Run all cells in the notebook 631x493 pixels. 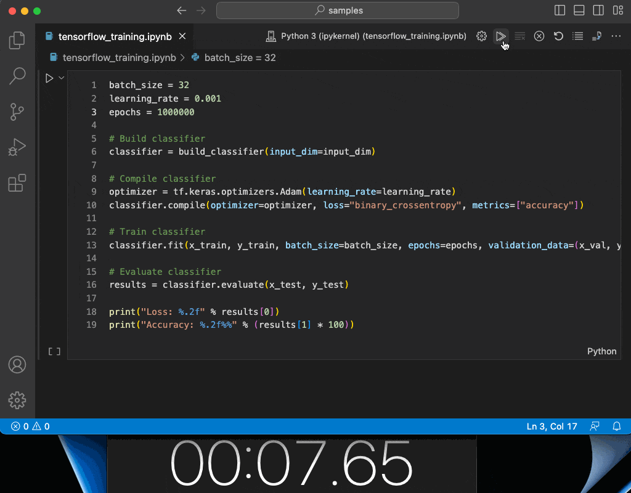click(501, 36)
